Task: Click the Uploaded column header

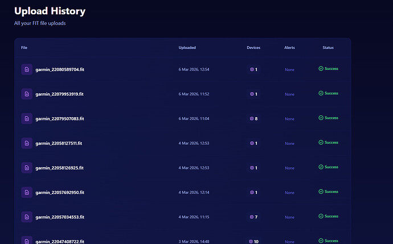Action: 187,48
